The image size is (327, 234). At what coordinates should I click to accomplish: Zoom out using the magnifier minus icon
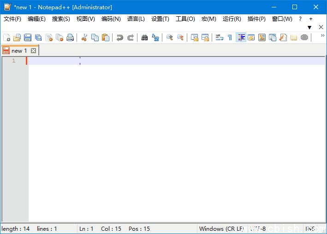click(x=180, y=37)
